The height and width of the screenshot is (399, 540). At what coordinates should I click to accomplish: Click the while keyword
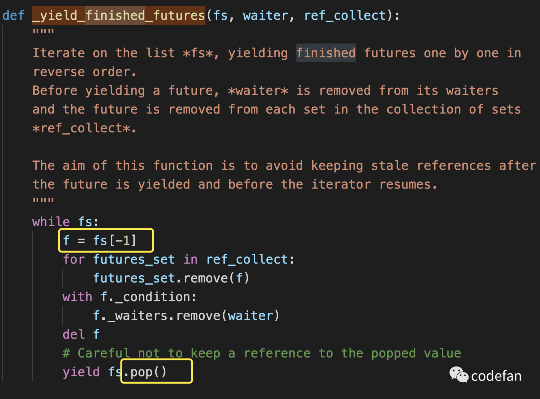click(x=51, y=221)
